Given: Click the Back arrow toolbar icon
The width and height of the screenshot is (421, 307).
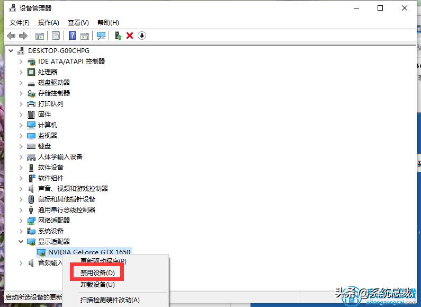Looking at the screenshot, I should click(11, 36).
